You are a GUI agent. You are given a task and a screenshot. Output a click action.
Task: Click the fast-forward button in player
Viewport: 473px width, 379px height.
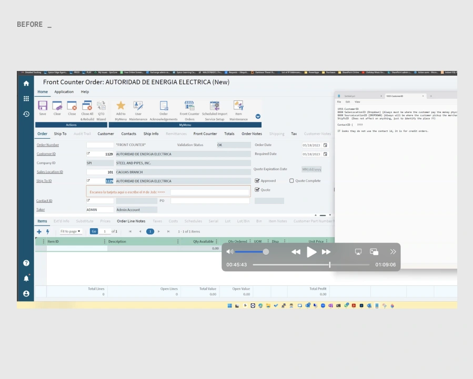pyautogui.click(x=326, y=252)
